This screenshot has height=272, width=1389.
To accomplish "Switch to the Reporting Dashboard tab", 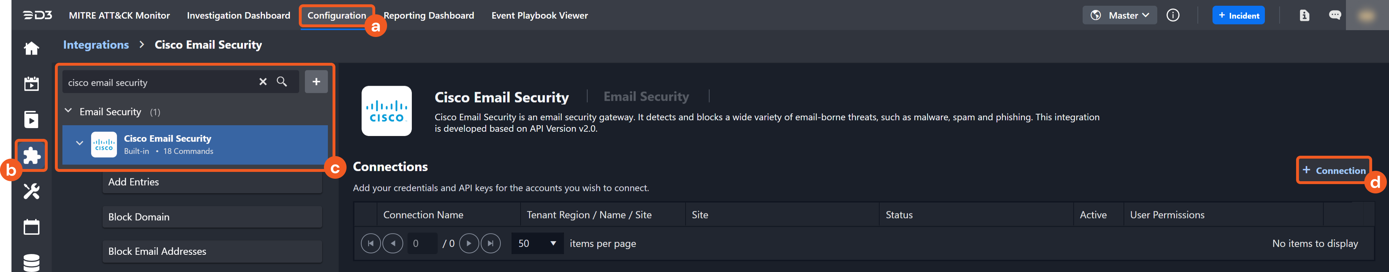I will pos(429,15).
